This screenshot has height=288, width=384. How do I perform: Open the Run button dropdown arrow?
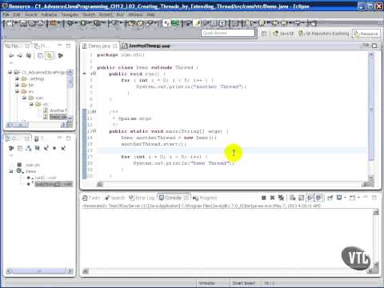pyautogui.click(x=89, y=23)
